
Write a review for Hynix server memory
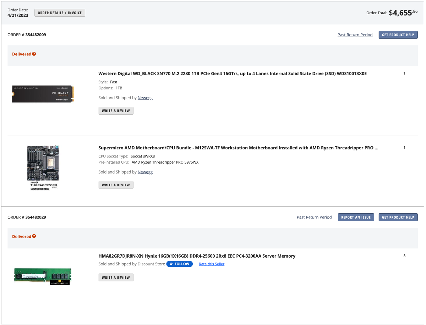(116, 277)
